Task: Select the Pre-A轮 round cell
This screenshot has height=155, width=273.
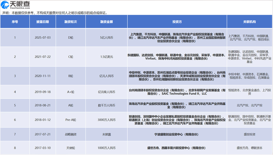Action: pyautogui.click(x=71, y=120)
